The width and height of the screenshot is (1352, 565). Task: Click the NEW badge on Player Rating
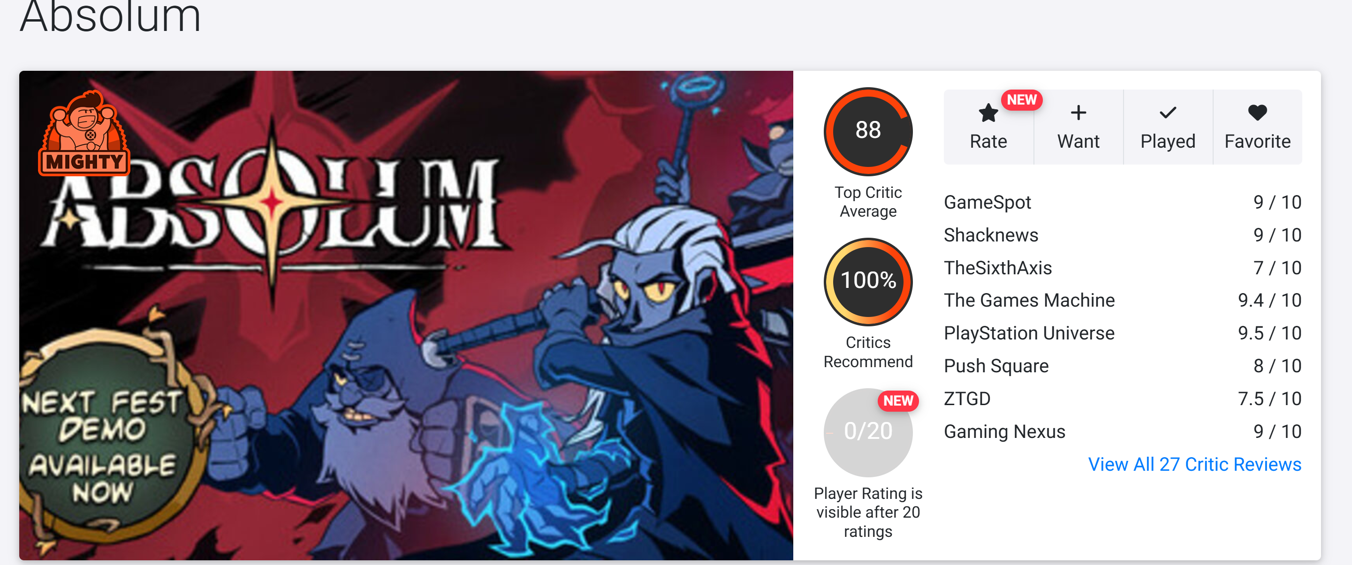(898, 401)
